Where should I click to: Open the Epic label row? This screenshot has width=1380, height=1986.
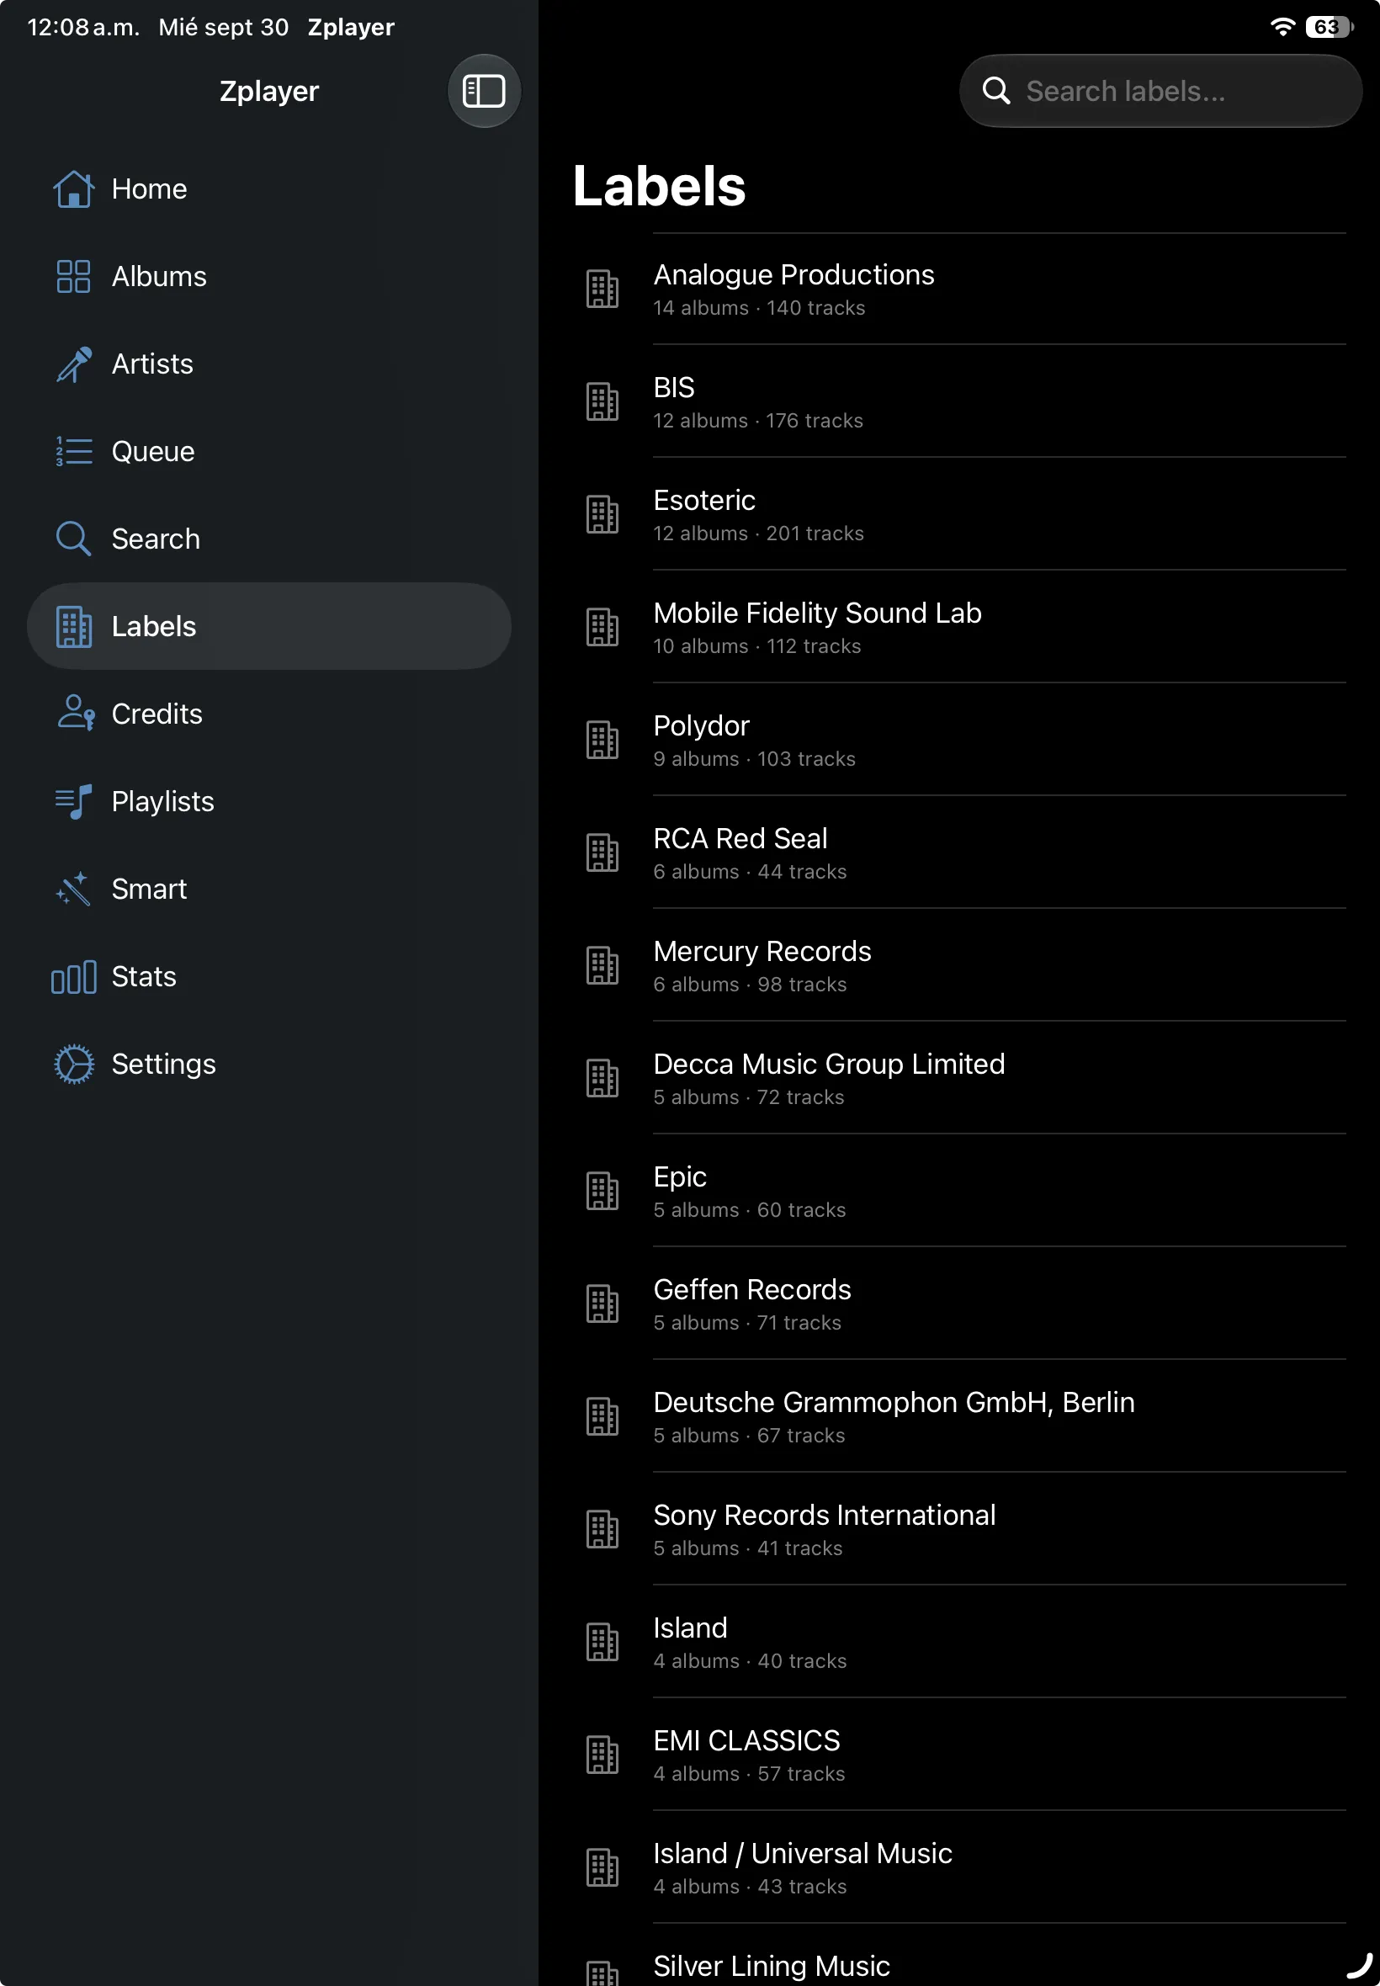pos(959,1191)
